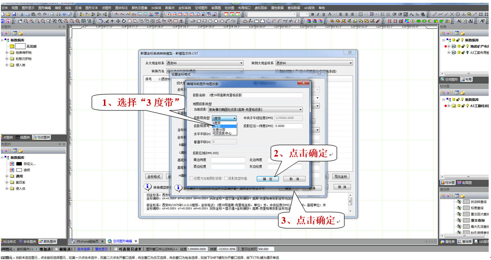491x260 pixels.
Task: Click the zoom out magnifier icon
Action: [x=37, y=21]
